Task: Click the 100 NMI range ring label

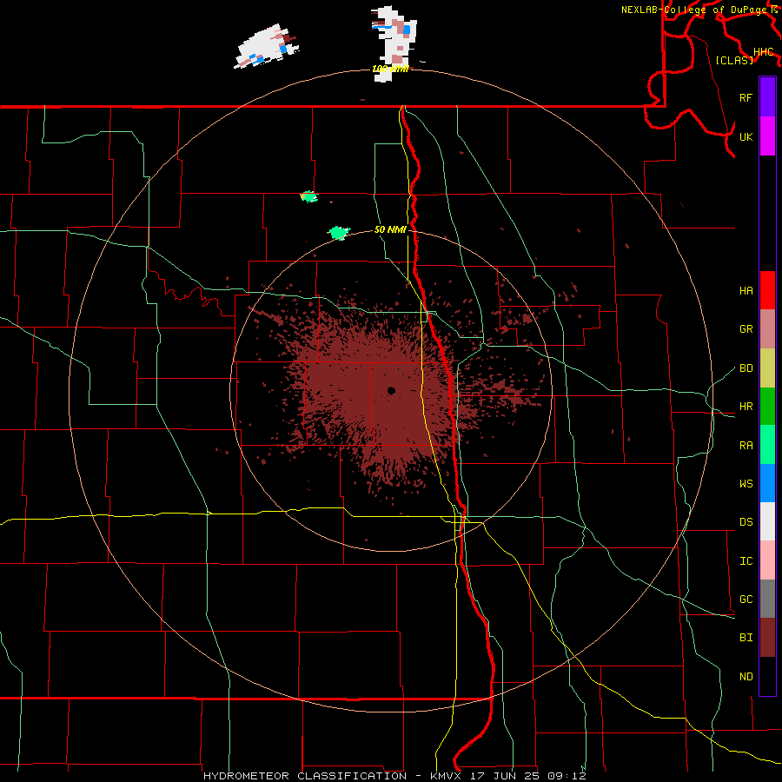Action: click(x=390, y=69)
